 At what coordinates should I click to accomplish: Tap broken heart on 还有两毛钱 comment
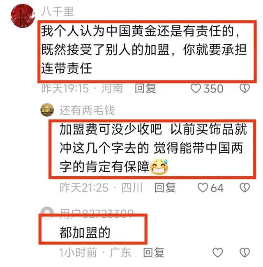[x=245, y=188]
